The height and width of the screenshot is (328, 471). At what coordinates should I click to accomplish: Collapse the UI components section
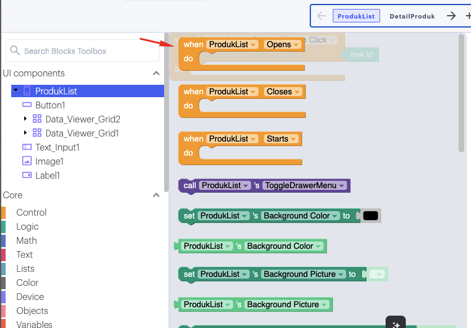click(x=156, y=73)
